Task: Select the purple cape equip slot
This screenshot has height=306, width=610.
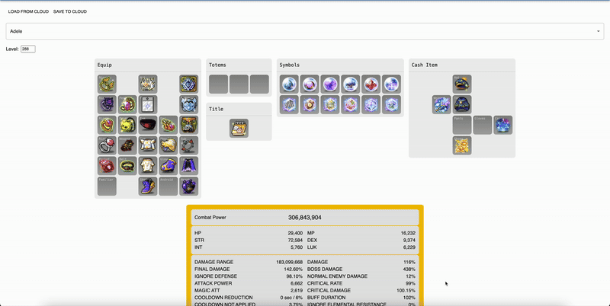Action: (x=188, y=166)
